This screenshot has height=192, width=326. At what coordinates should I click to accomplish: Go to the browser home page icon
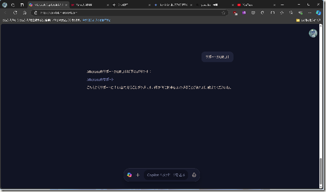pos(24,13)
